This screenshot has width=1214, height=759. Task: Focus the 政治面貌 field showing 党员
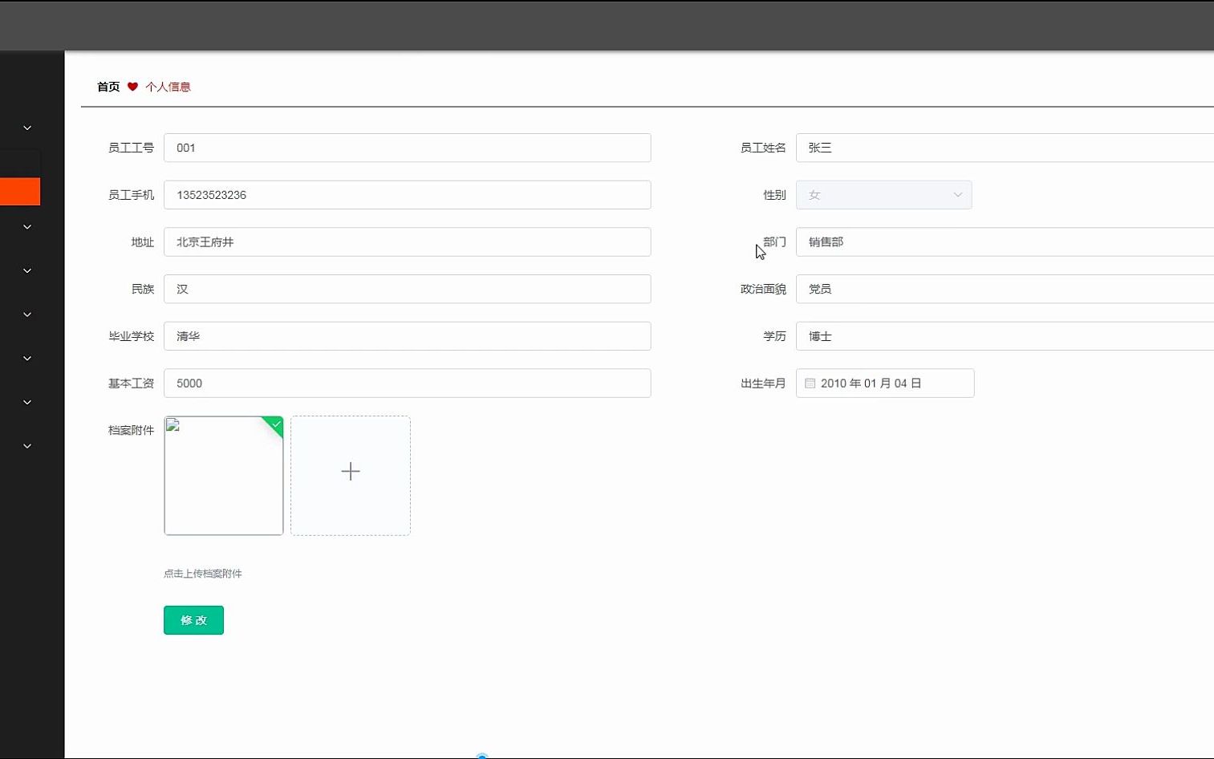1005,289
